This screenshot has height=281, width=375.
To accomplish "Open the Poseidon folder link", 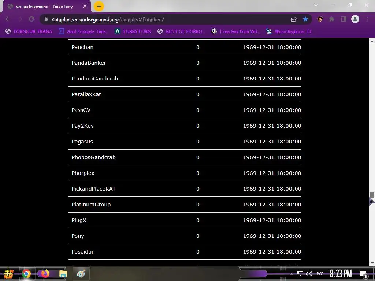I will pyautogui.click(x=83, y=252).
